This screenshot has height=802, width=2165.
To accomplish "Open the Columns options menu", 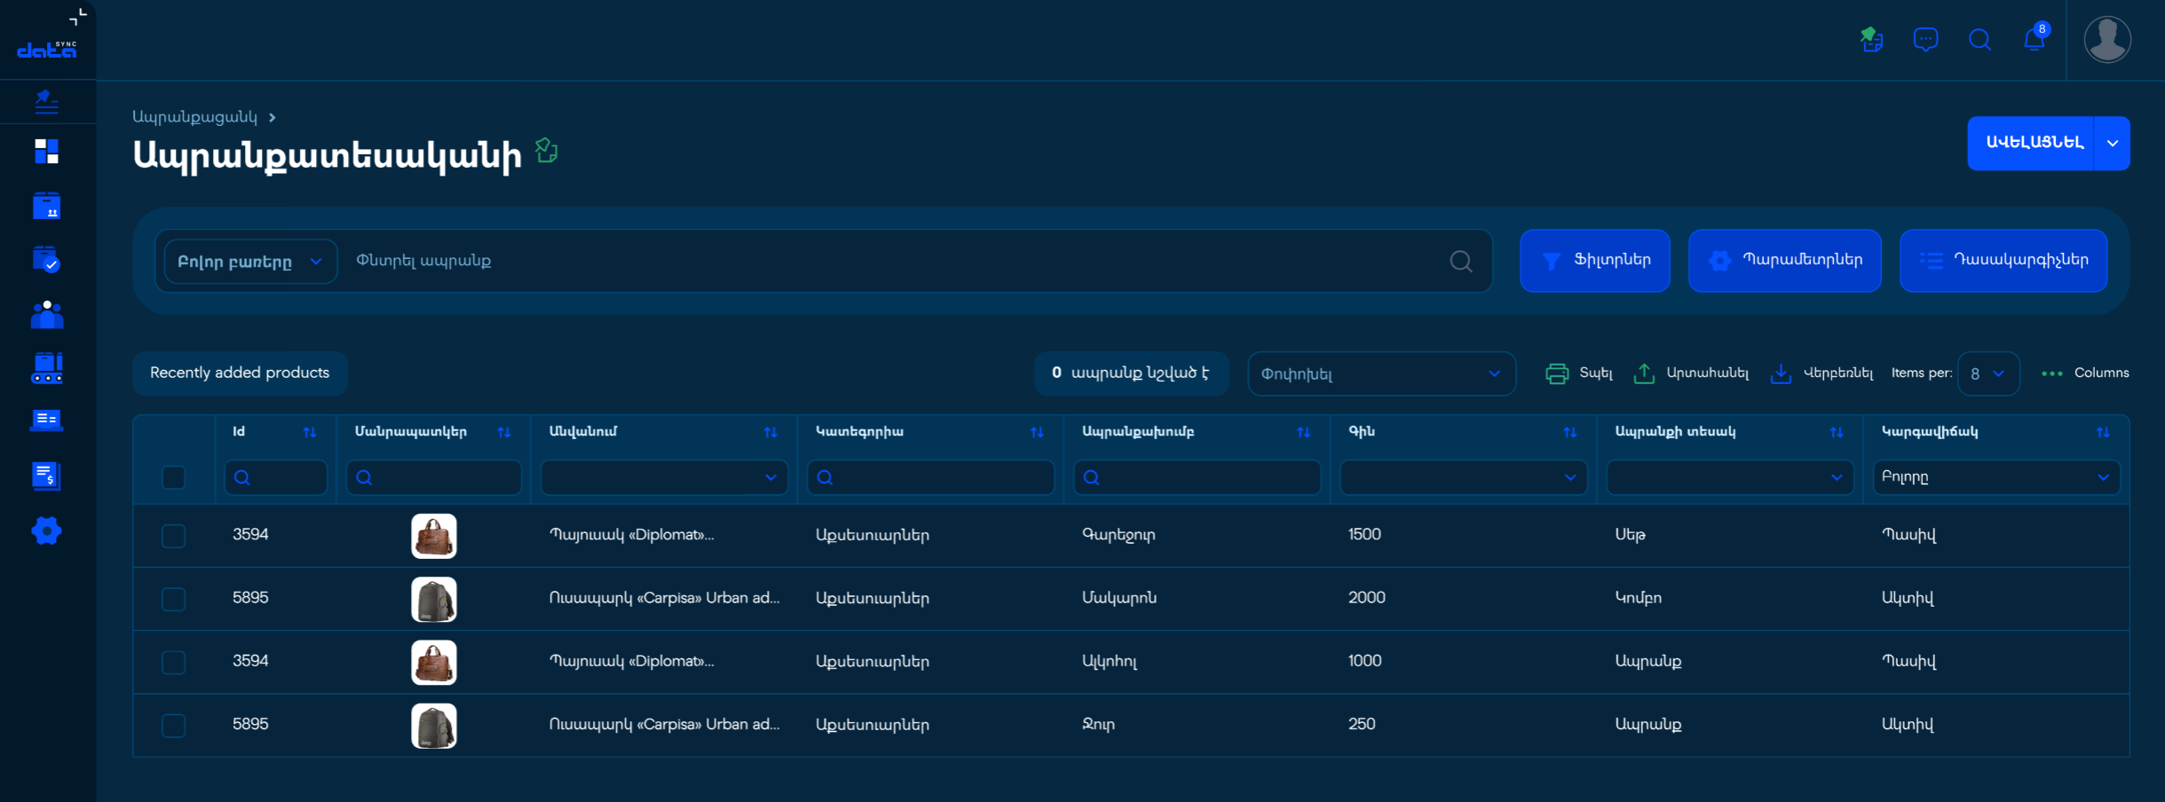I will coord(2085,373).
